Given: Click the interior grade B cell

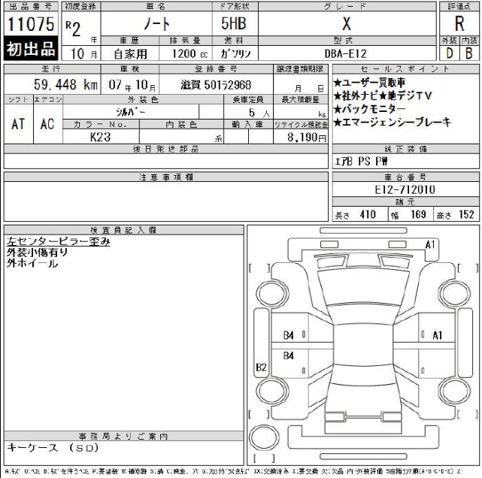Looking at the screenshot, I should click(x=470, y=53).
